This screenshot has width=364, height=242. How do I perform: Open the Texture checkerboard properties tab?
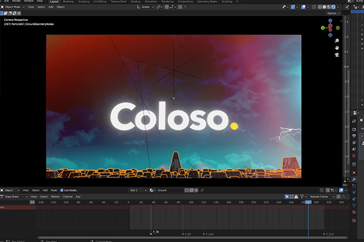(354, 220)
